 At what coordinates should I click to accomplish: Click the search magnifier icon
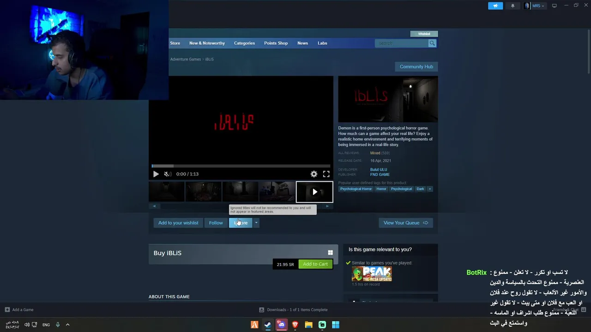pyautogui.click(x=432, y=43)
